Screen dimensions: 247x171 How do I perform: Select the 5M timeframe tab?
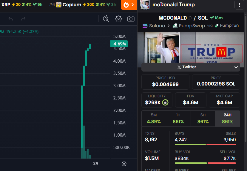pyautogui.click(x=154, y=119)
